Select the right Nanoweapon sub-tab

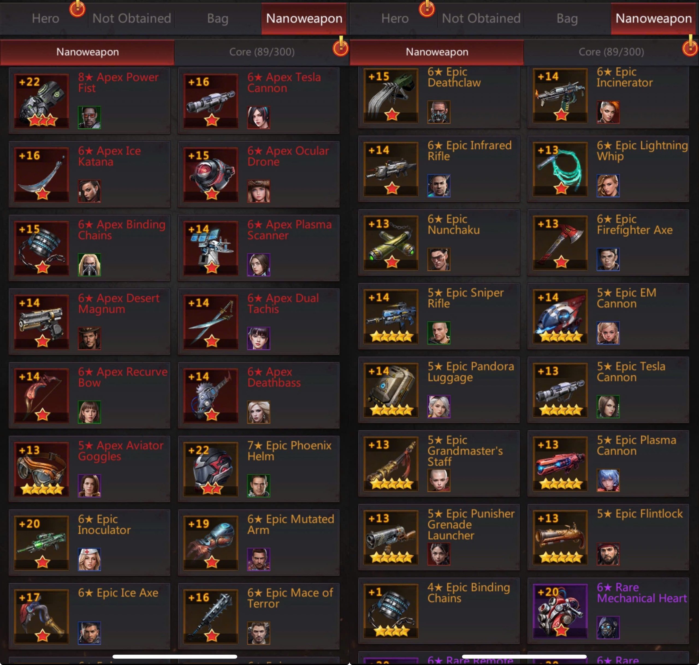click(x=437, y=52)
